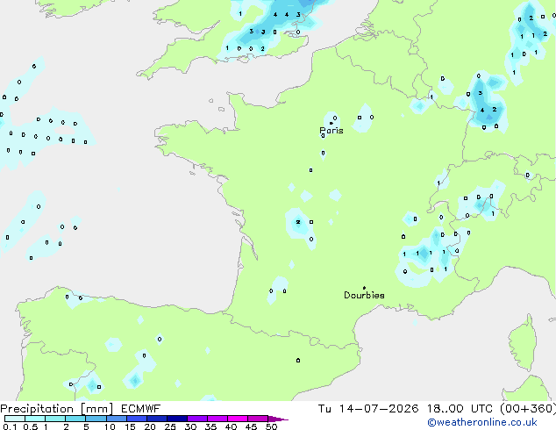The image size is (556, 430).
Task: Select the magenta 45 mm legend swatch
Action: coord(258,419)
